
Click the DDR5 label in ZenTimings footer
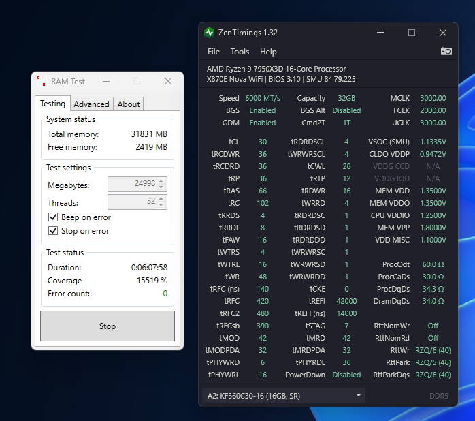439,396
